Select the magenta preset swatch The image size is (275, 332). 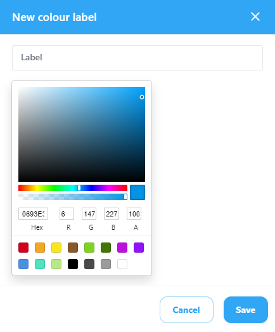tap(122, 248)
